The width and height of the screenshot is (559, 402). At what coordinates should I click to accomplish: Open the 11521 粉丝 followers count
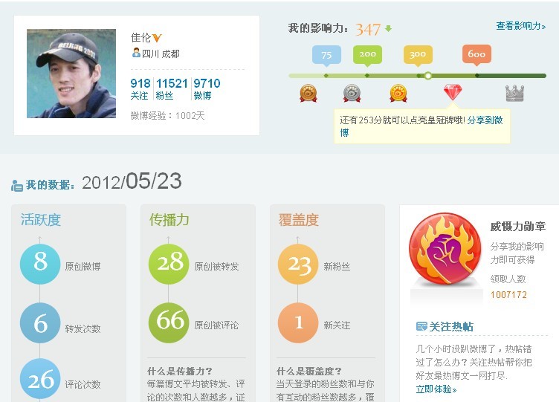pos(172,88)
